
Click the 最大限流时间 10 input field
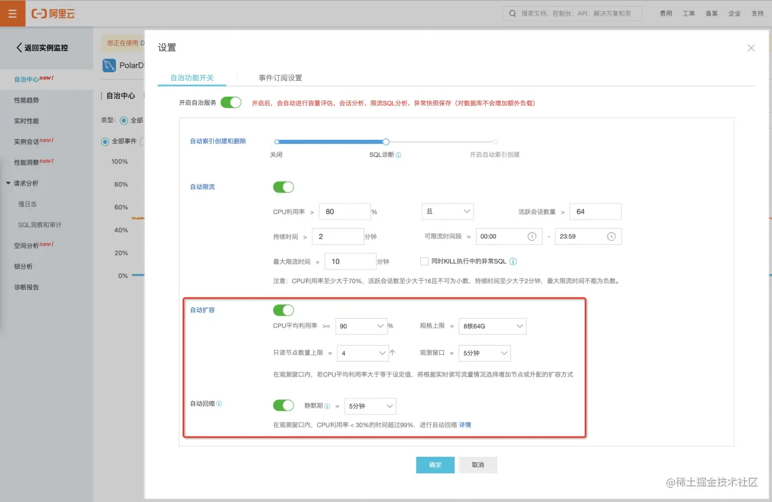coord(350,261)
